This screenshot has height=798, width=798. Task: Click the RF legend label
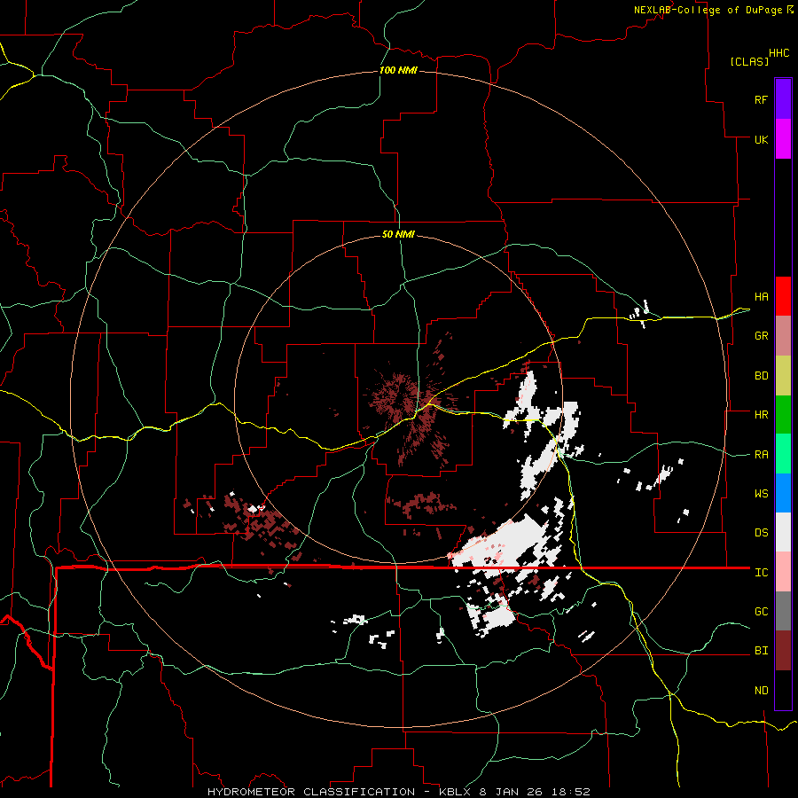(761, 99)
